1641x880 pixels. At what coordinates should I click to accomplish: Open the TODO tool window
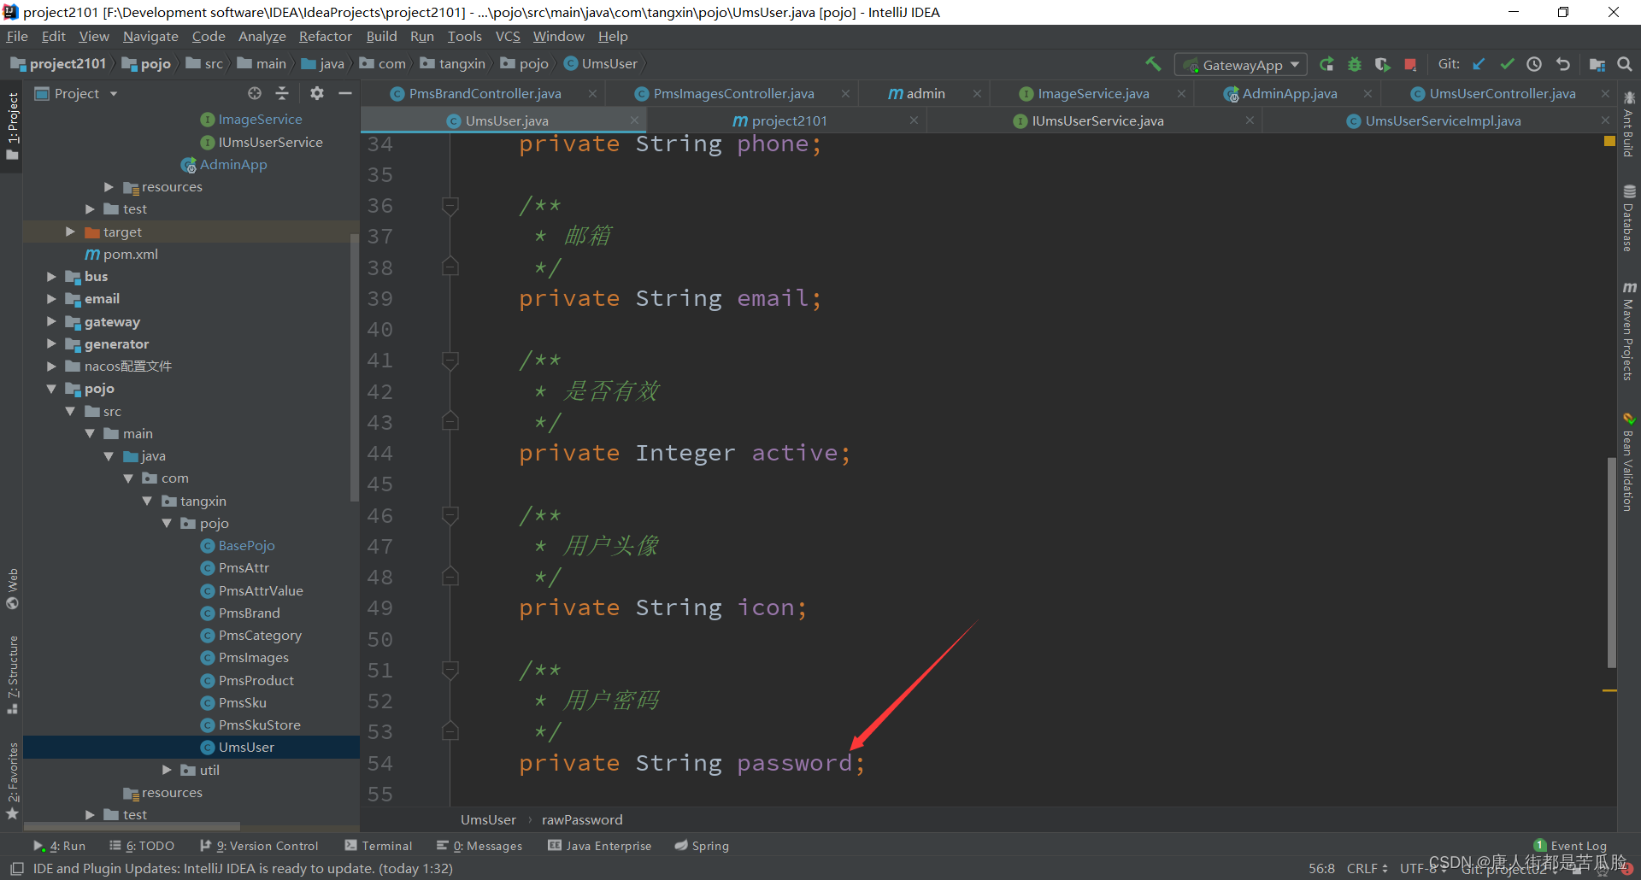pyautogui.click(x=142, y=846)
